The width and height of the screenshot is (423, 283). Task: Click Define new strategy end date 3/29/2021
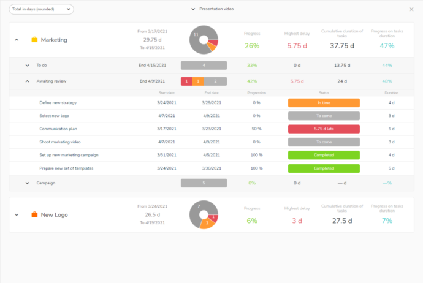click(211, 103)
